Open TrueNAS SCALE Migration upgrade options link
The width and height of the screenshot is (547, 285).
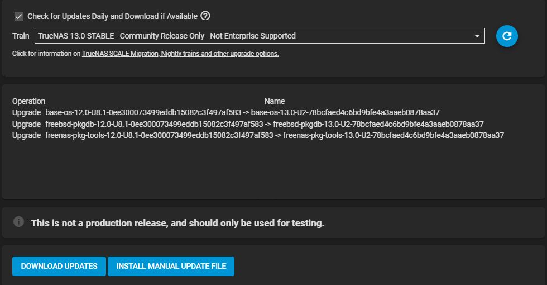(180, 54)
